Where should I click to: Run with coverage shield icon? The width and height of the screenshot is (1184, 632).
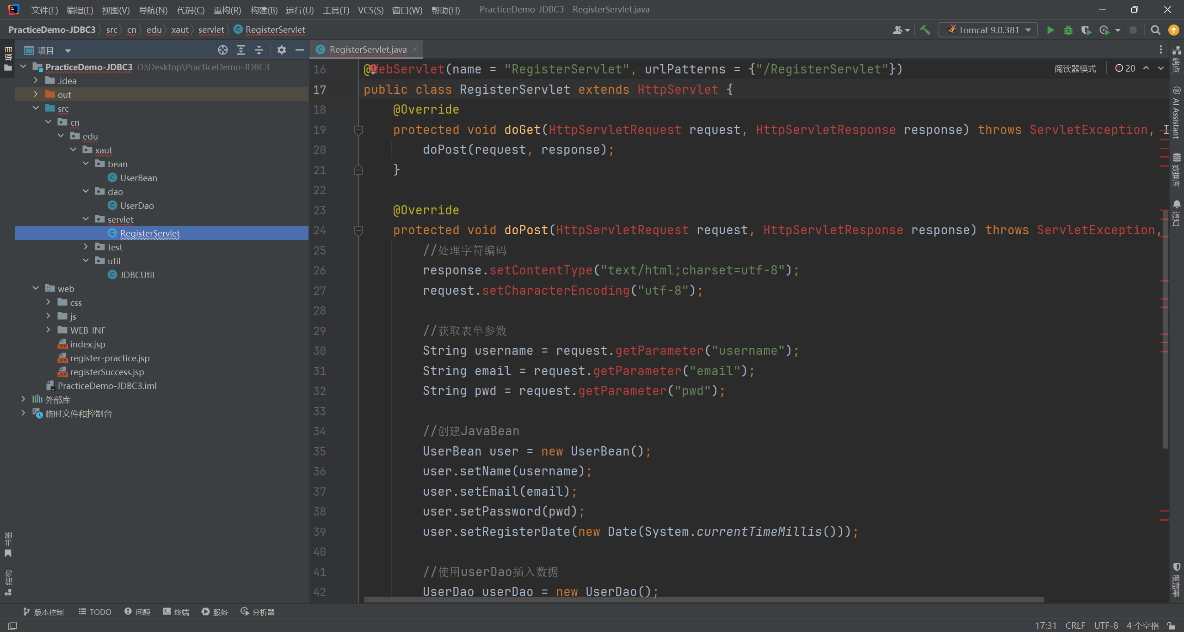click(1086, 30)
